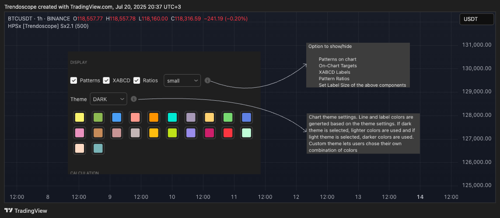Screen dimensions: 500x218
Task: Click the closing price value C118,316.59
Action: tap(186, 19)
